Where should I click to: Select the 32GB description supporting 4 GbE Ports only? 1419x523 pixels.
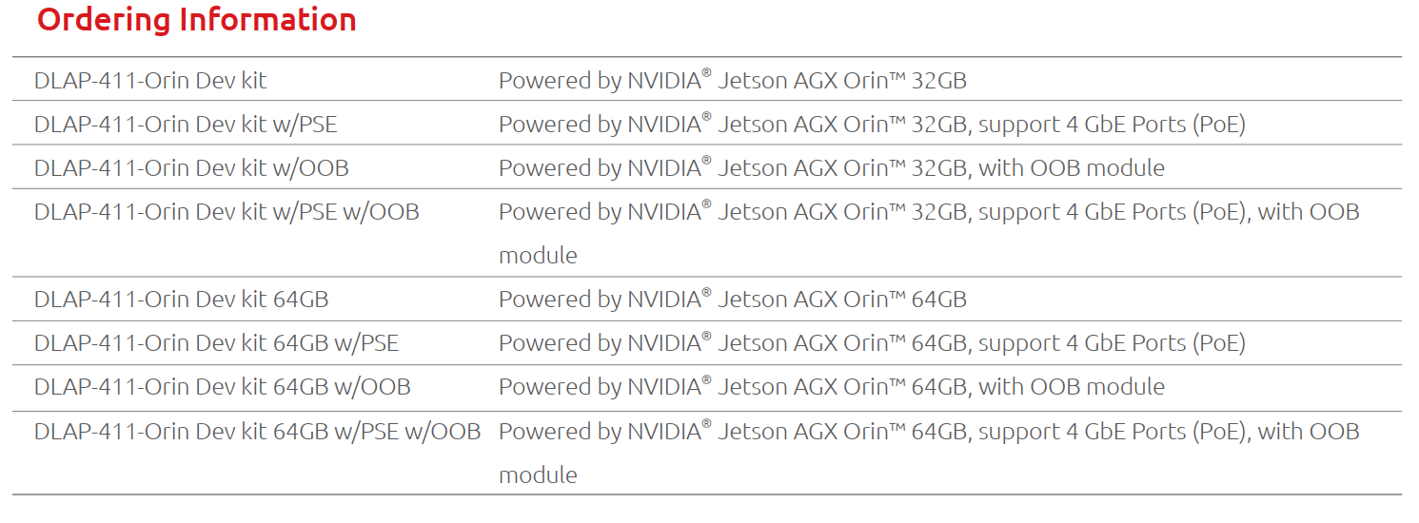[872, 125]
